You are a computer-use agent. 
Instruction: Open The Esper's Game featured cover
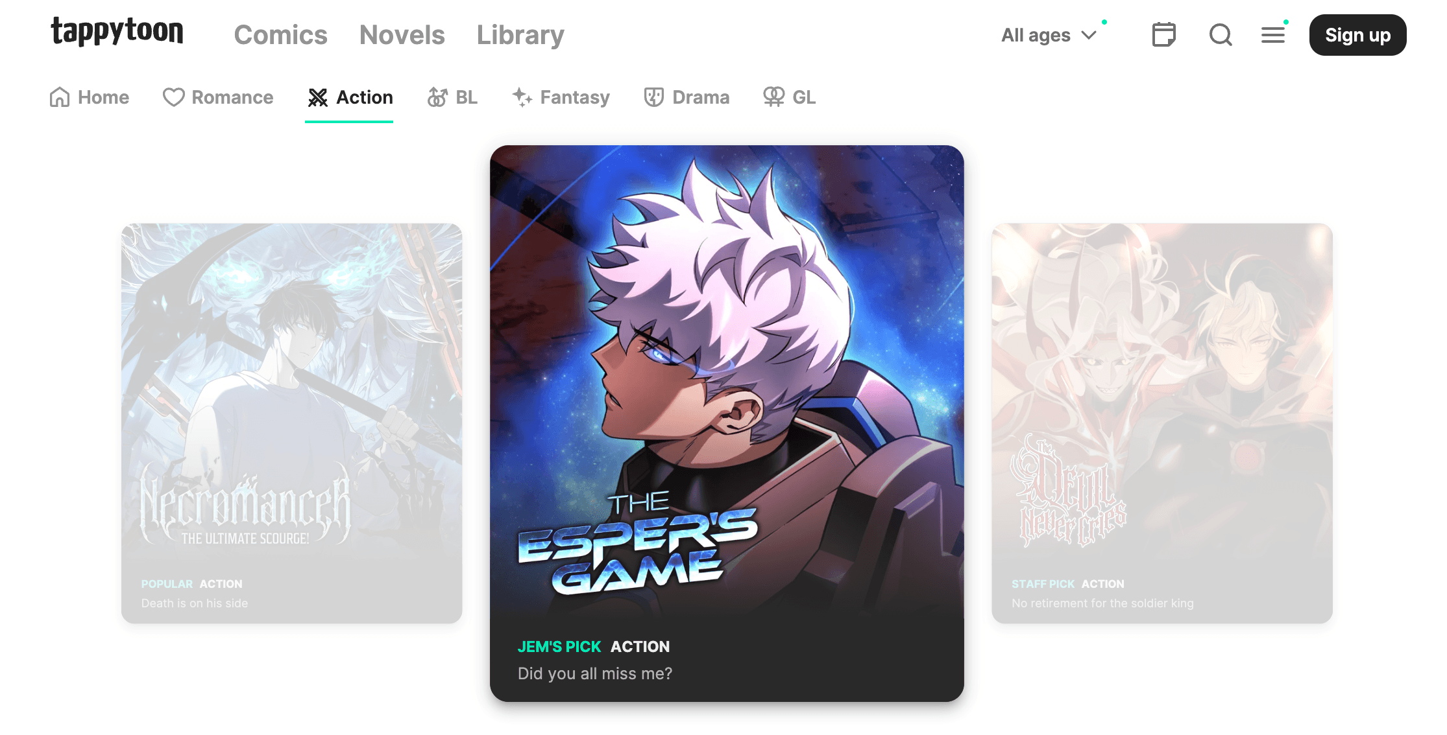(x=727, y=423)
